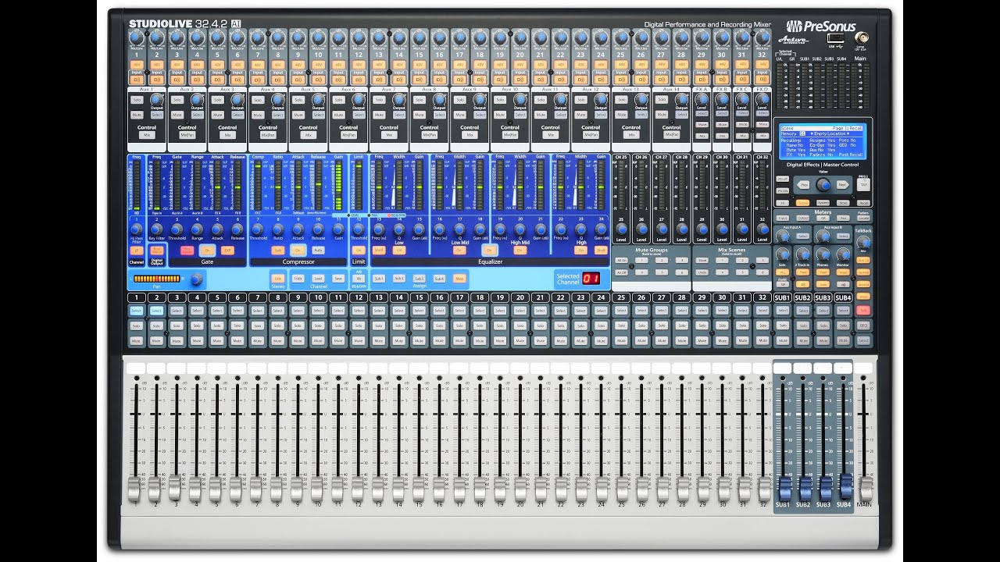Show GR meters

pos(823,218)
